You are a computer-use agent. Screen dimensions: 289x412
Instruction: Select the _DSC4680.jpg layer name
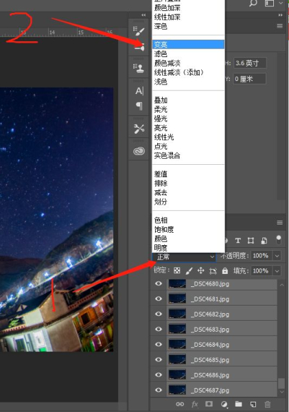tap(210, 284)
